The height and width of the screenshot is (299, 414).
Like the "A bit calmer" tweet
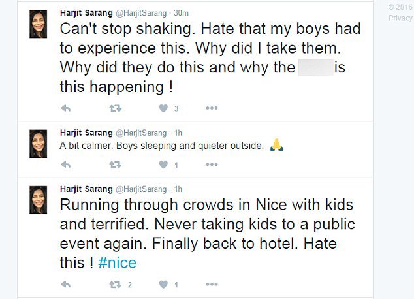(x=163, y=165)
